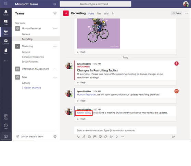The height and width of the screenshot is (166, 191).
Task: Click the download desktop app icon
Action: point(6,136)
